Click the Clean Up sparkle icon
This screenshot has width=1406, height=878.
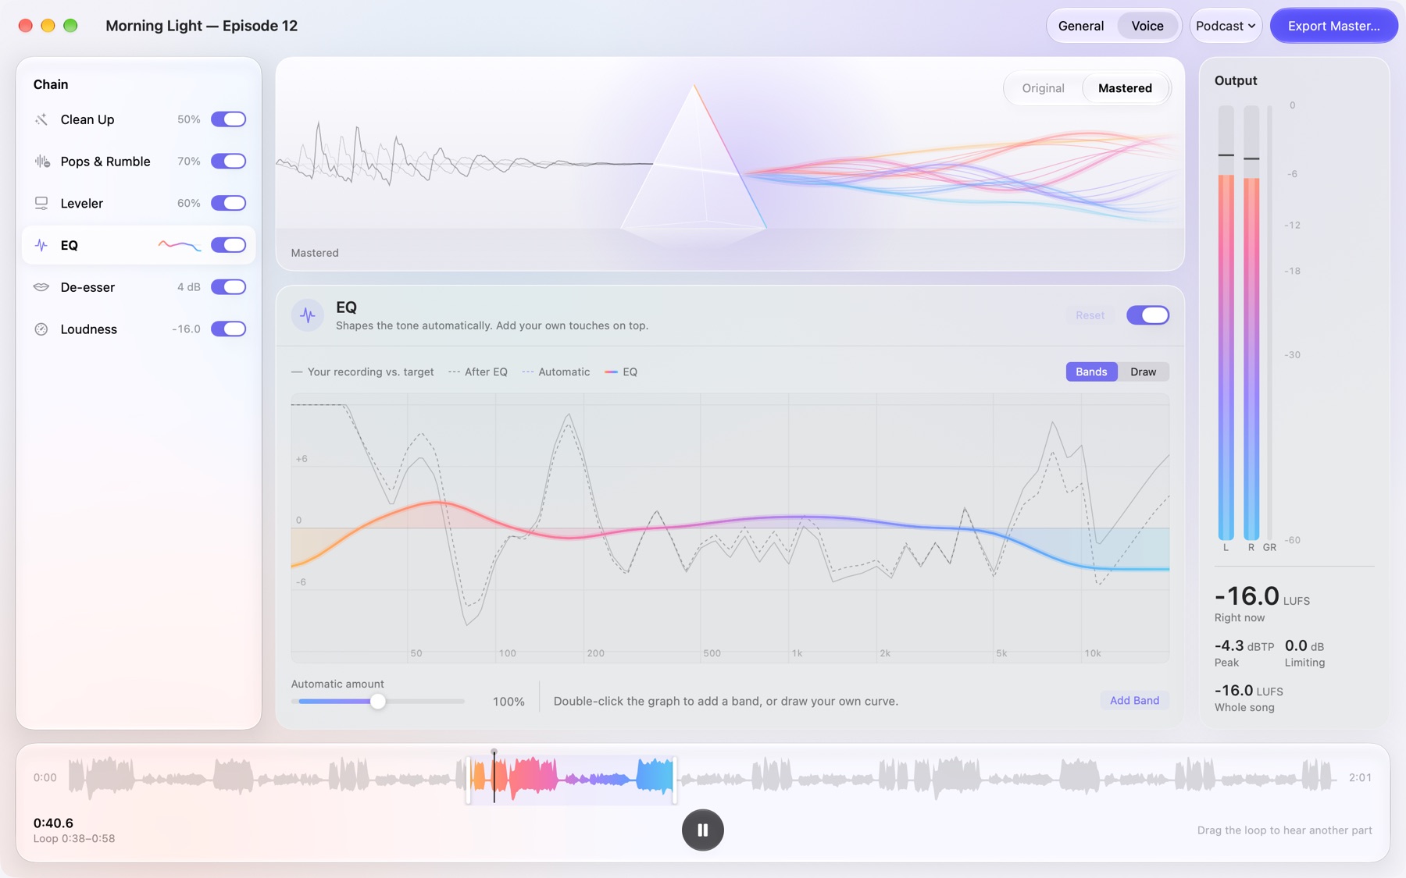(x=41, y=119)
